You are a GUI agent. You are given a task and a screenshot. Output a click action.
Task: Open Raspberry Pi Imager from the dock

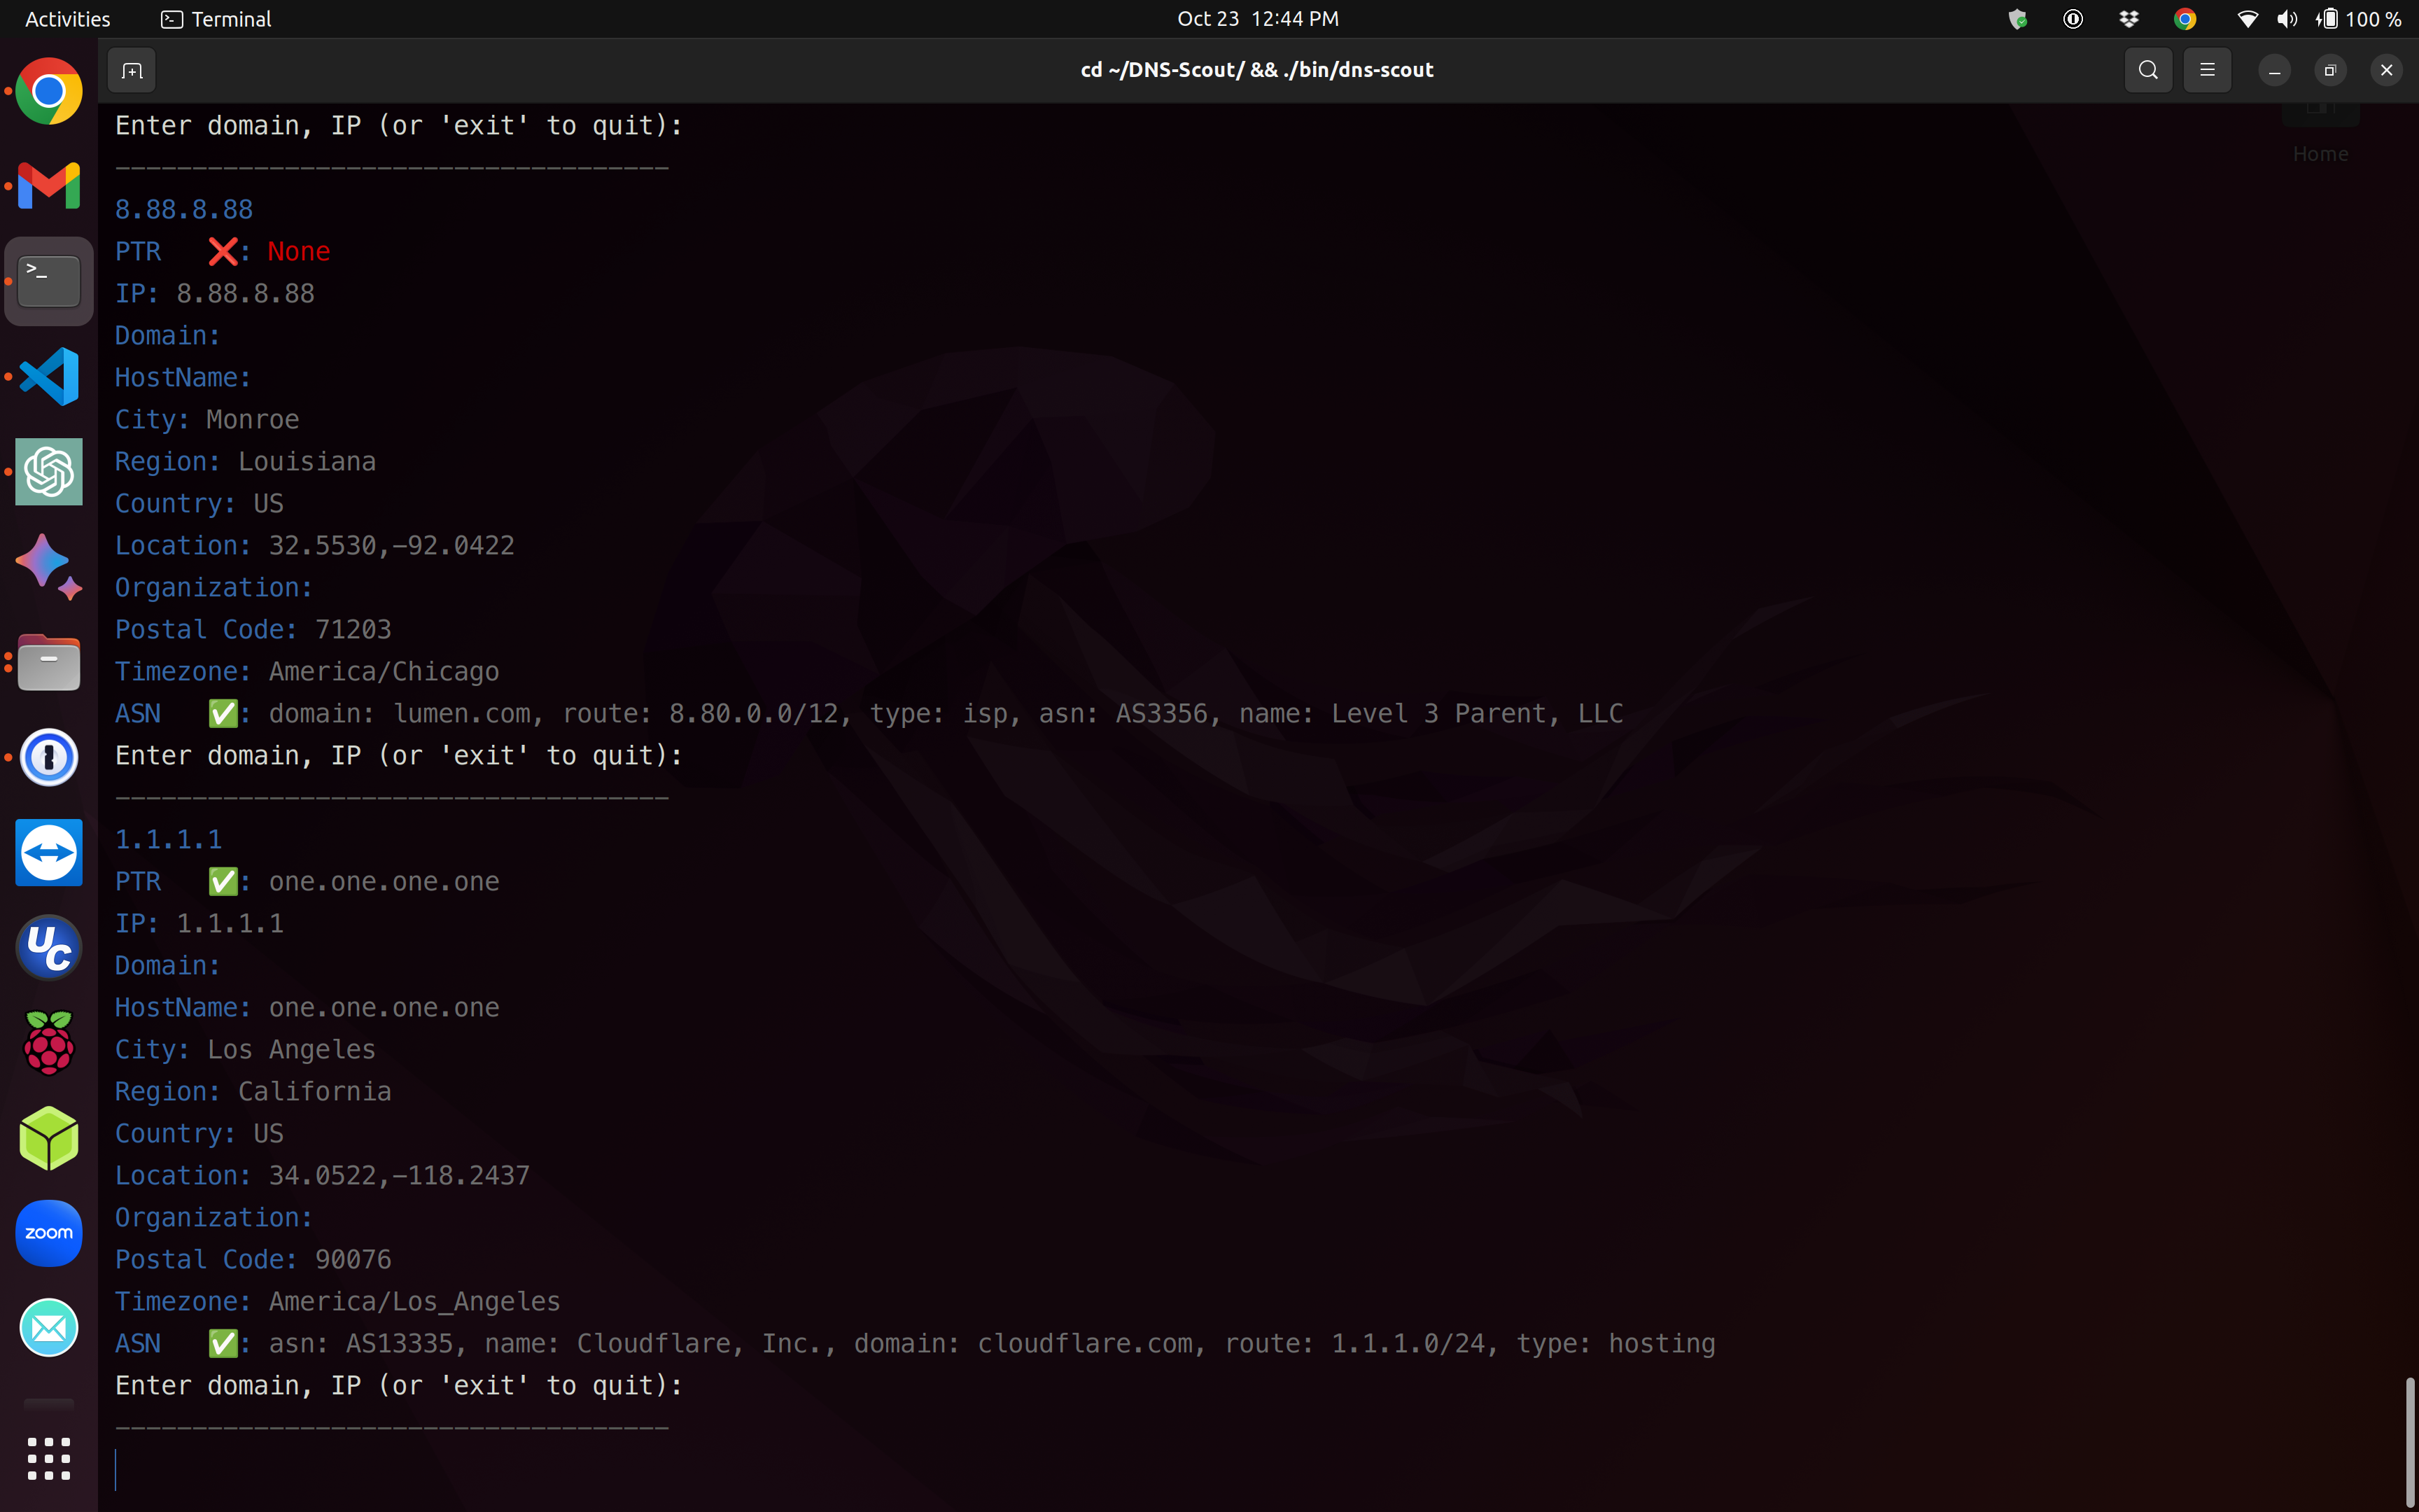point(49,1042)
